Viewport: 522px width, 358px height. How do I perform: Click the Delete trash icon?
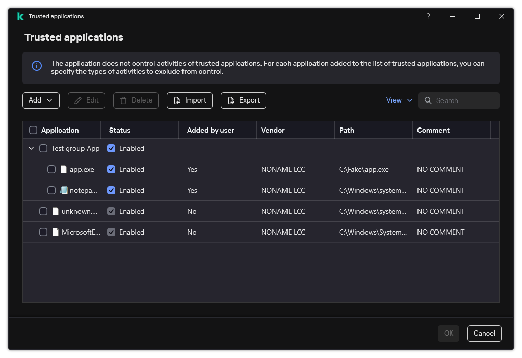[122, 100]
